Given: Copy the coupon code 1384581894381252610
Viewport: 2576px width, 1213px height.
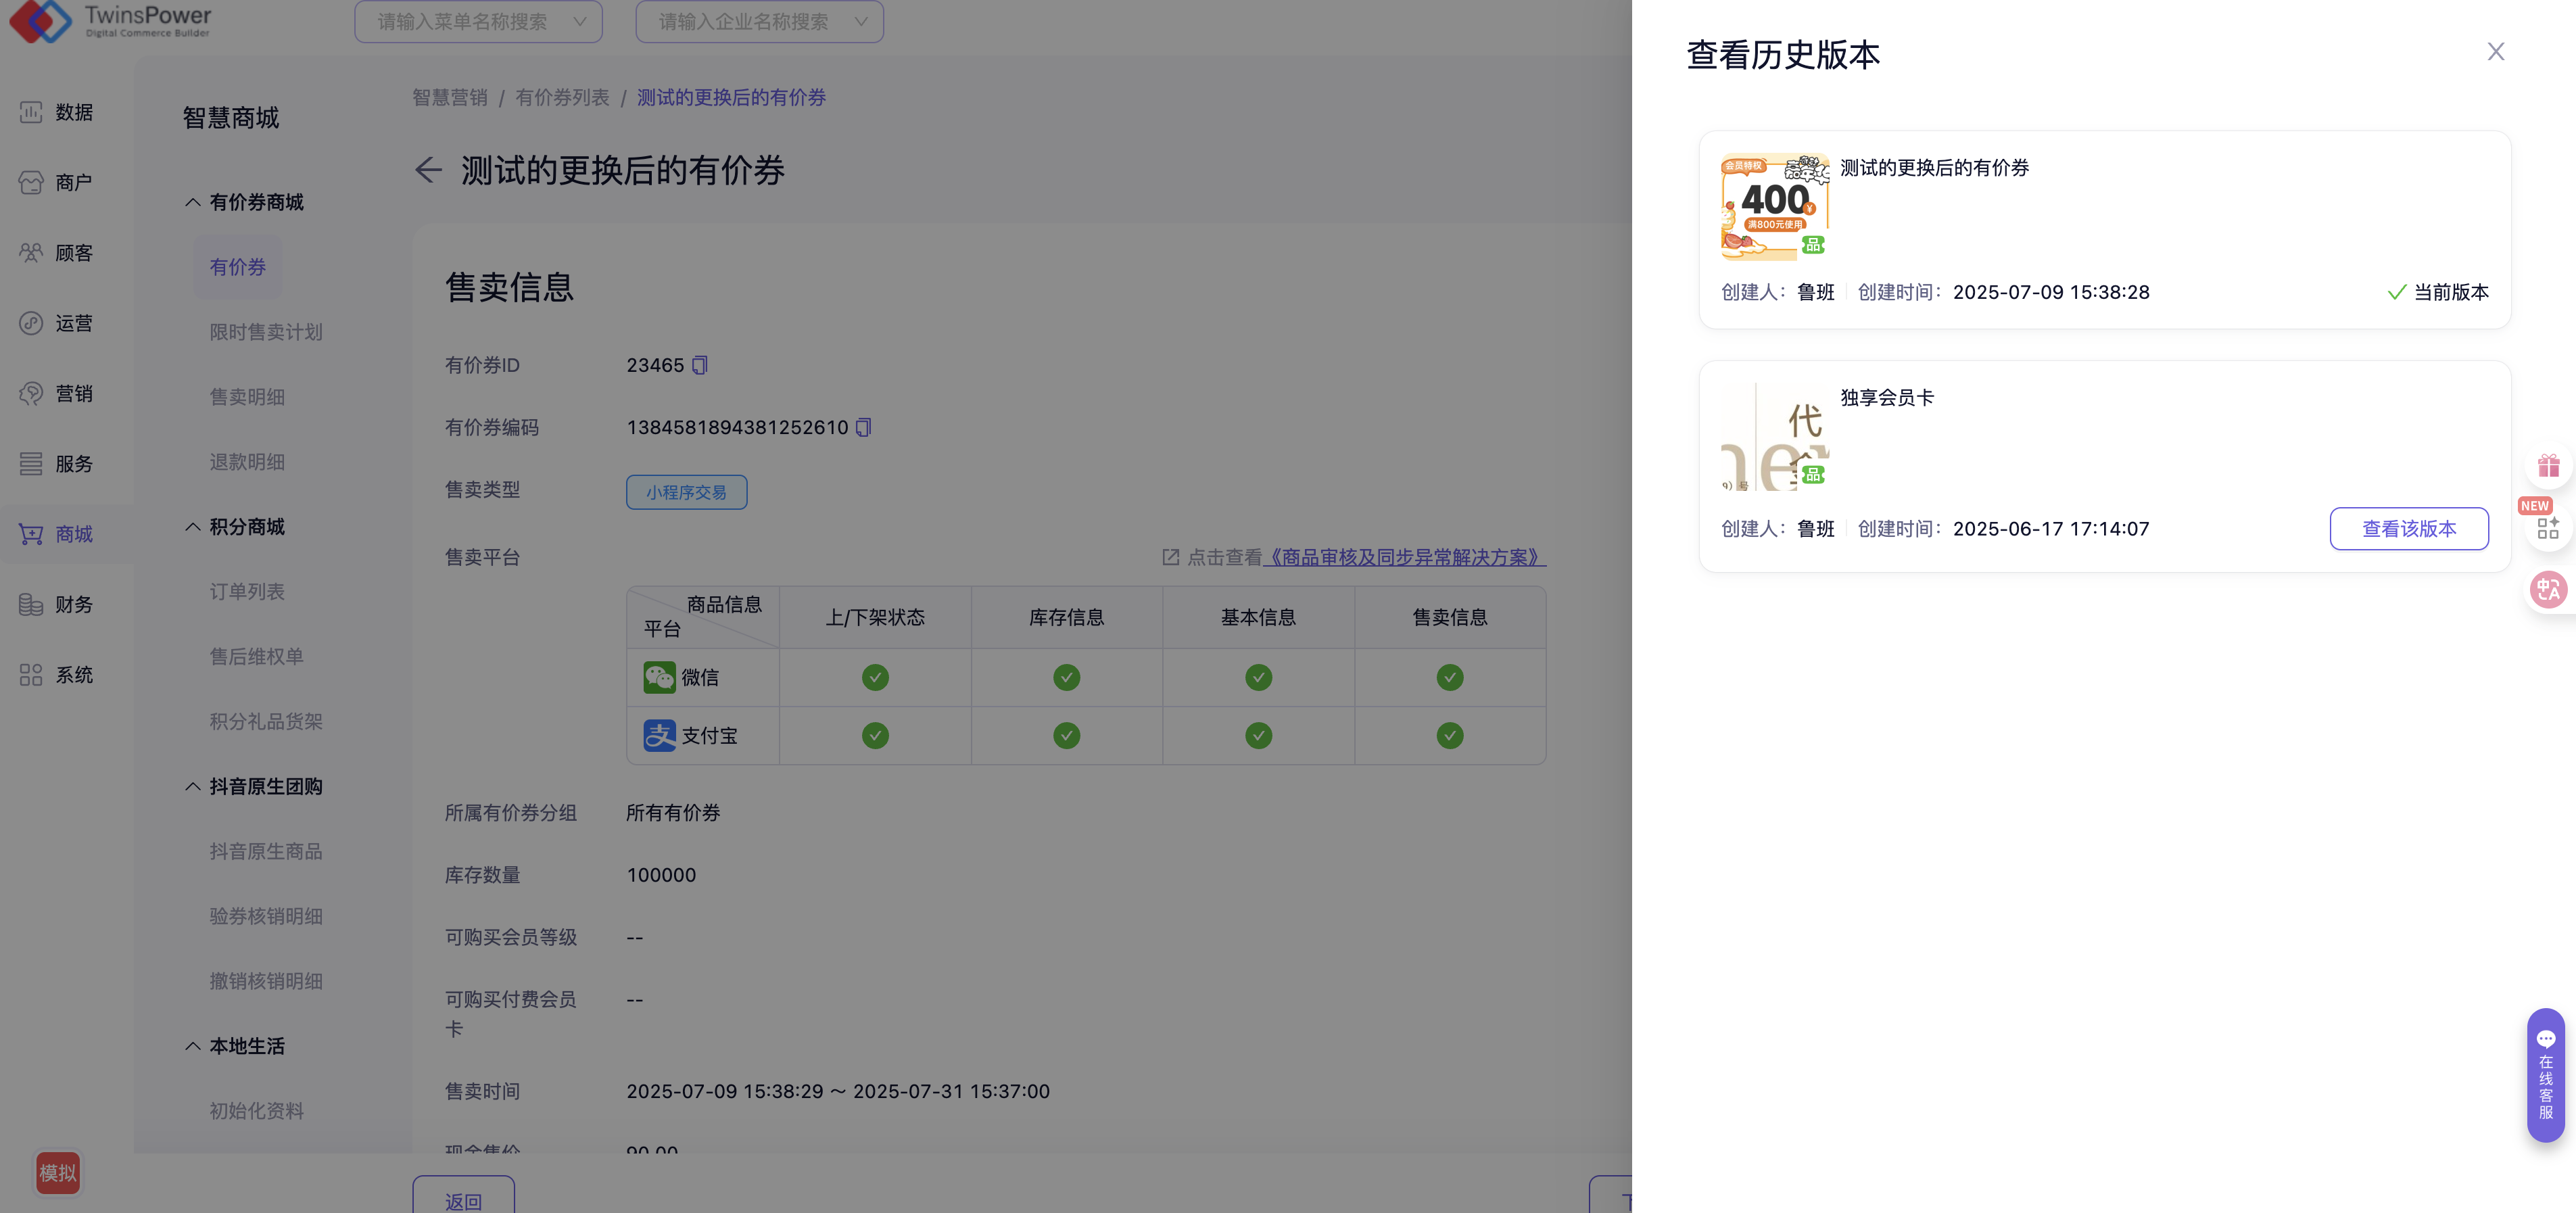Looking at the screenshot, I should click(863, 427).
